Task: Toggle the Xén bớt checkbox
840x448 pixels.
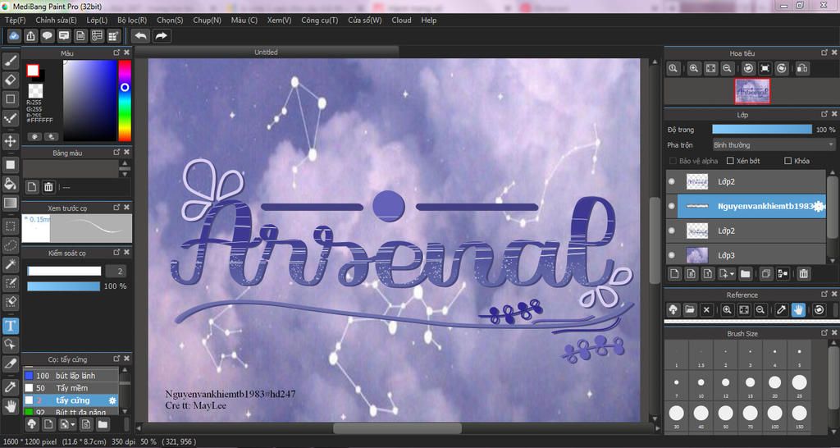Action: pyautogui.click(x=729, y=161)
